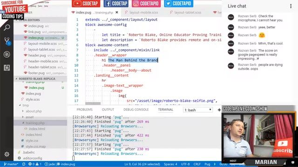This screenshot has height=167, width=298.
Task: Click the Codetapio Instagram banner
Action: (146, 3)
